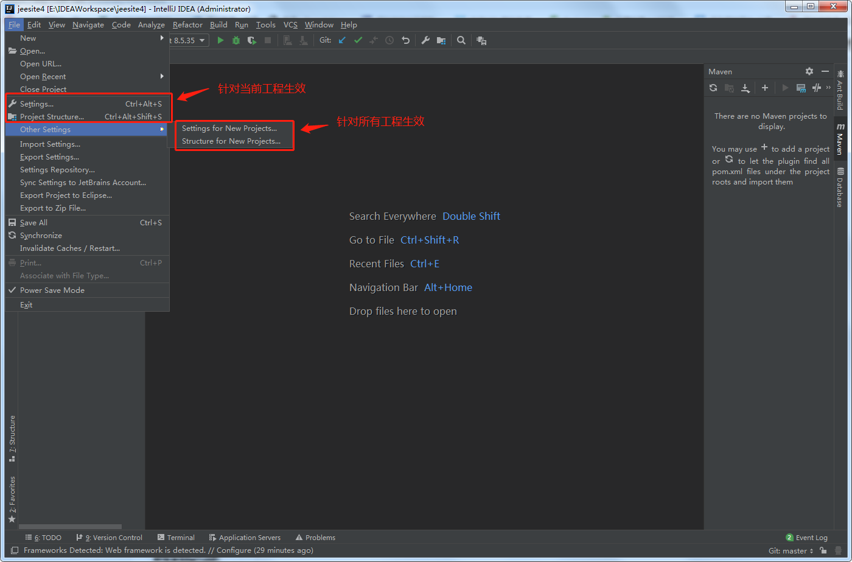This screenshot has width=852, height=562.
Task: Open Maven panel settings via the gear icon
Action: tap(809, 71)
